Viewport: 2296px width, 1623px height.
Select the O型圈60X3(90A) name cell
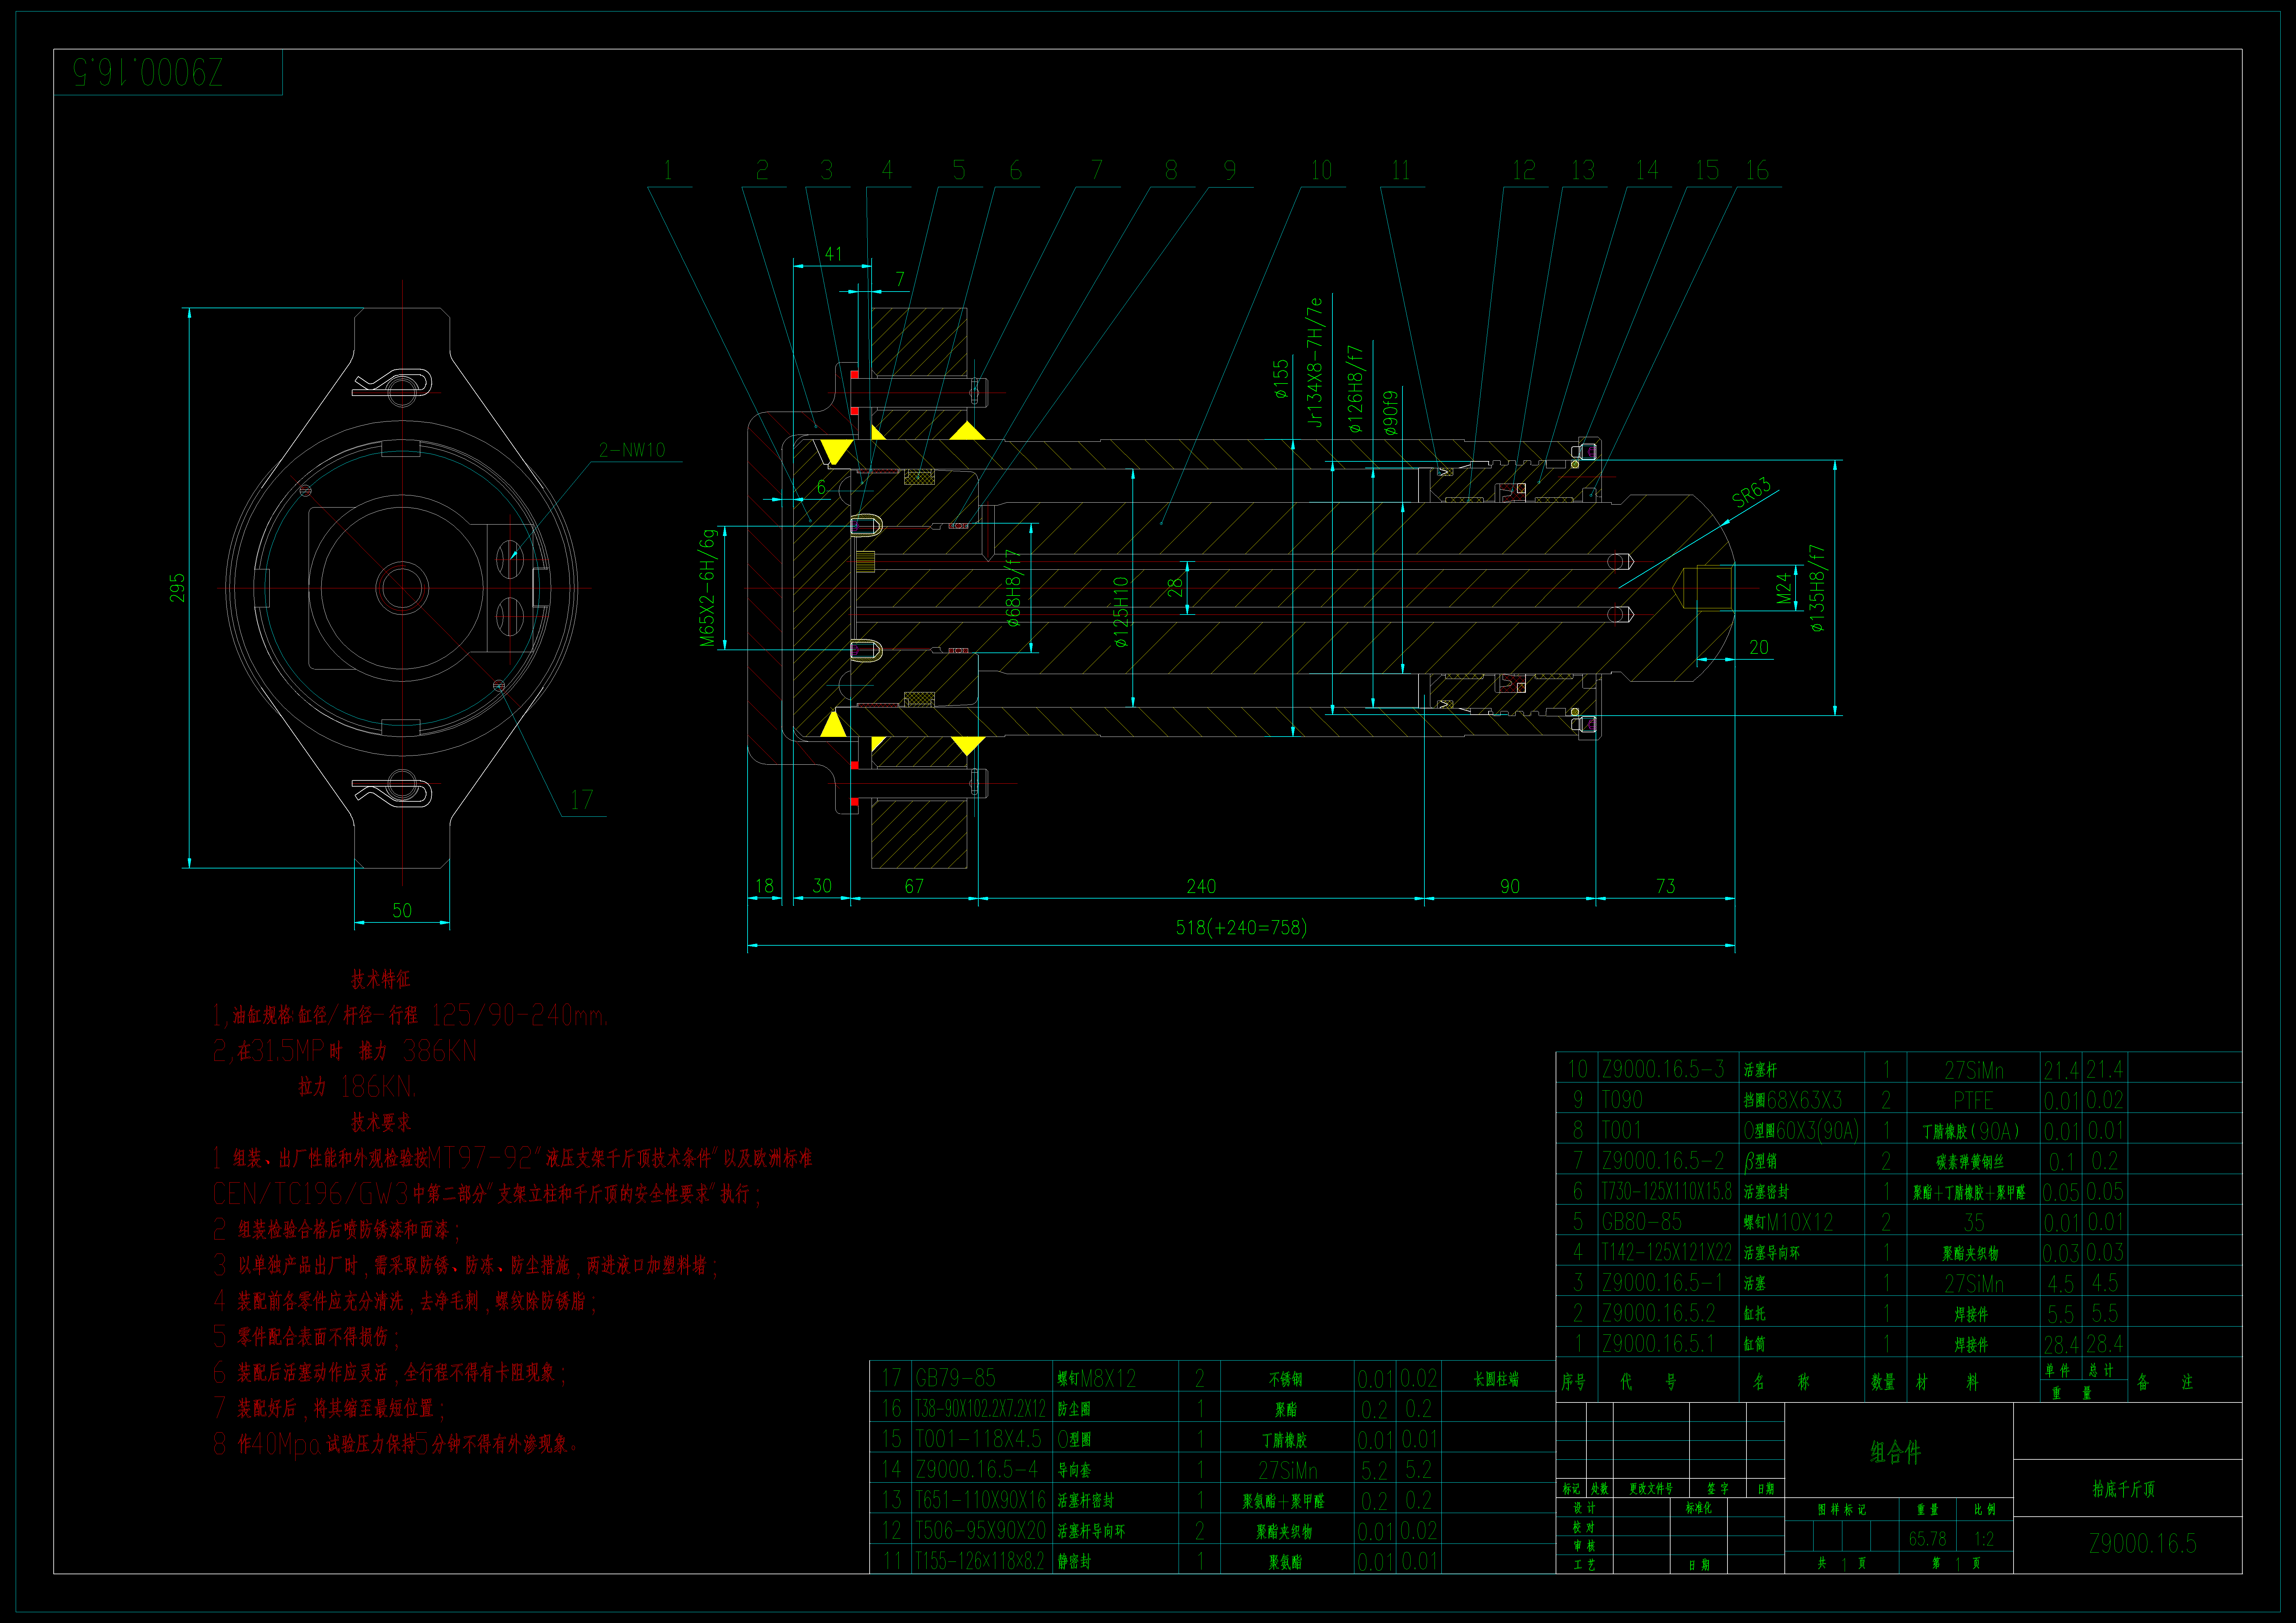[x=1802, y=1130]
